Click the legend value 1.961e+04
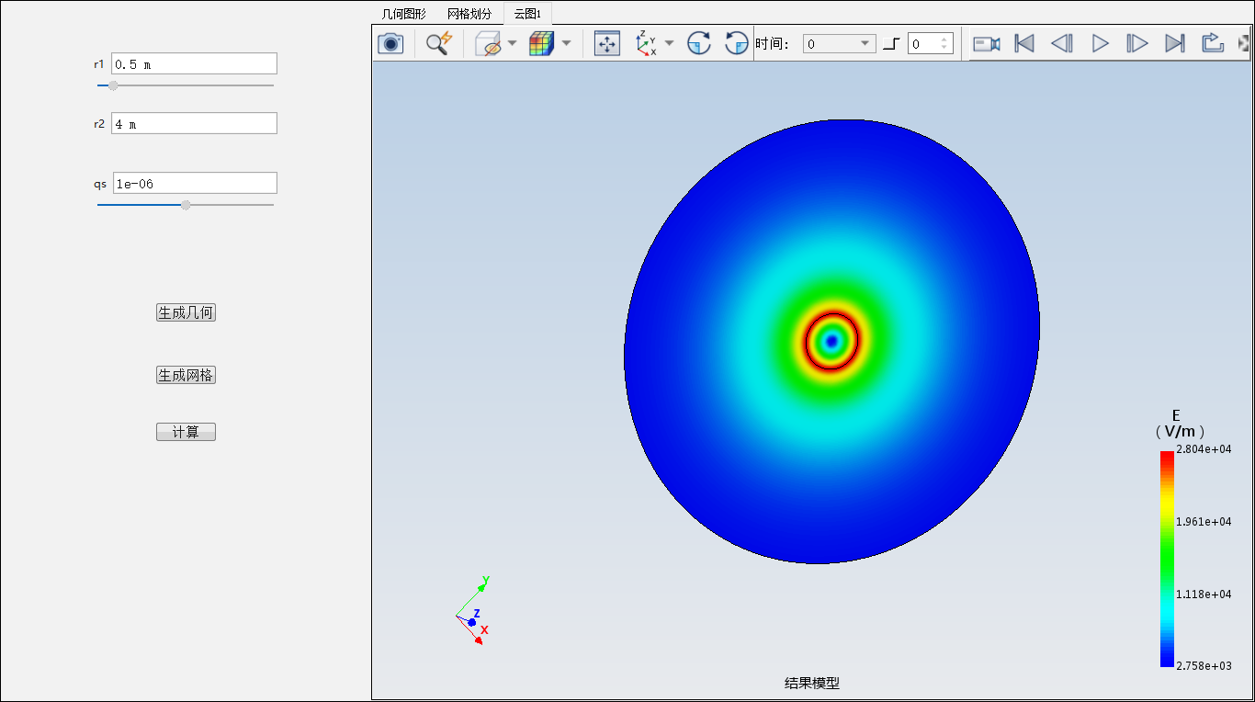1255x702 pixels. pyautogui.click(x=1204, y=522)
